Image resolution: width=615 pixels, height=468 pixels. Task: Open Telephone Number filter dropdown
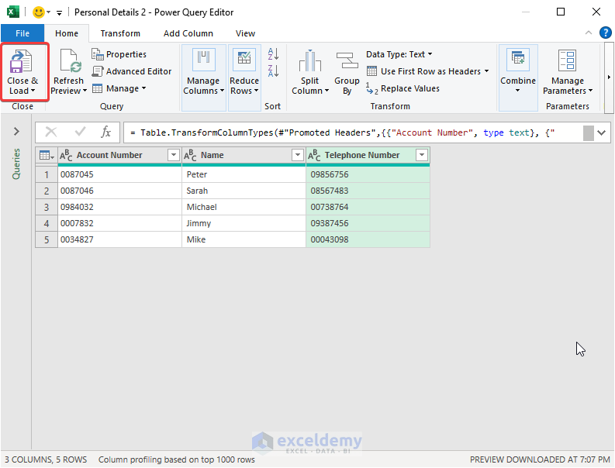(x=422, y=155)
